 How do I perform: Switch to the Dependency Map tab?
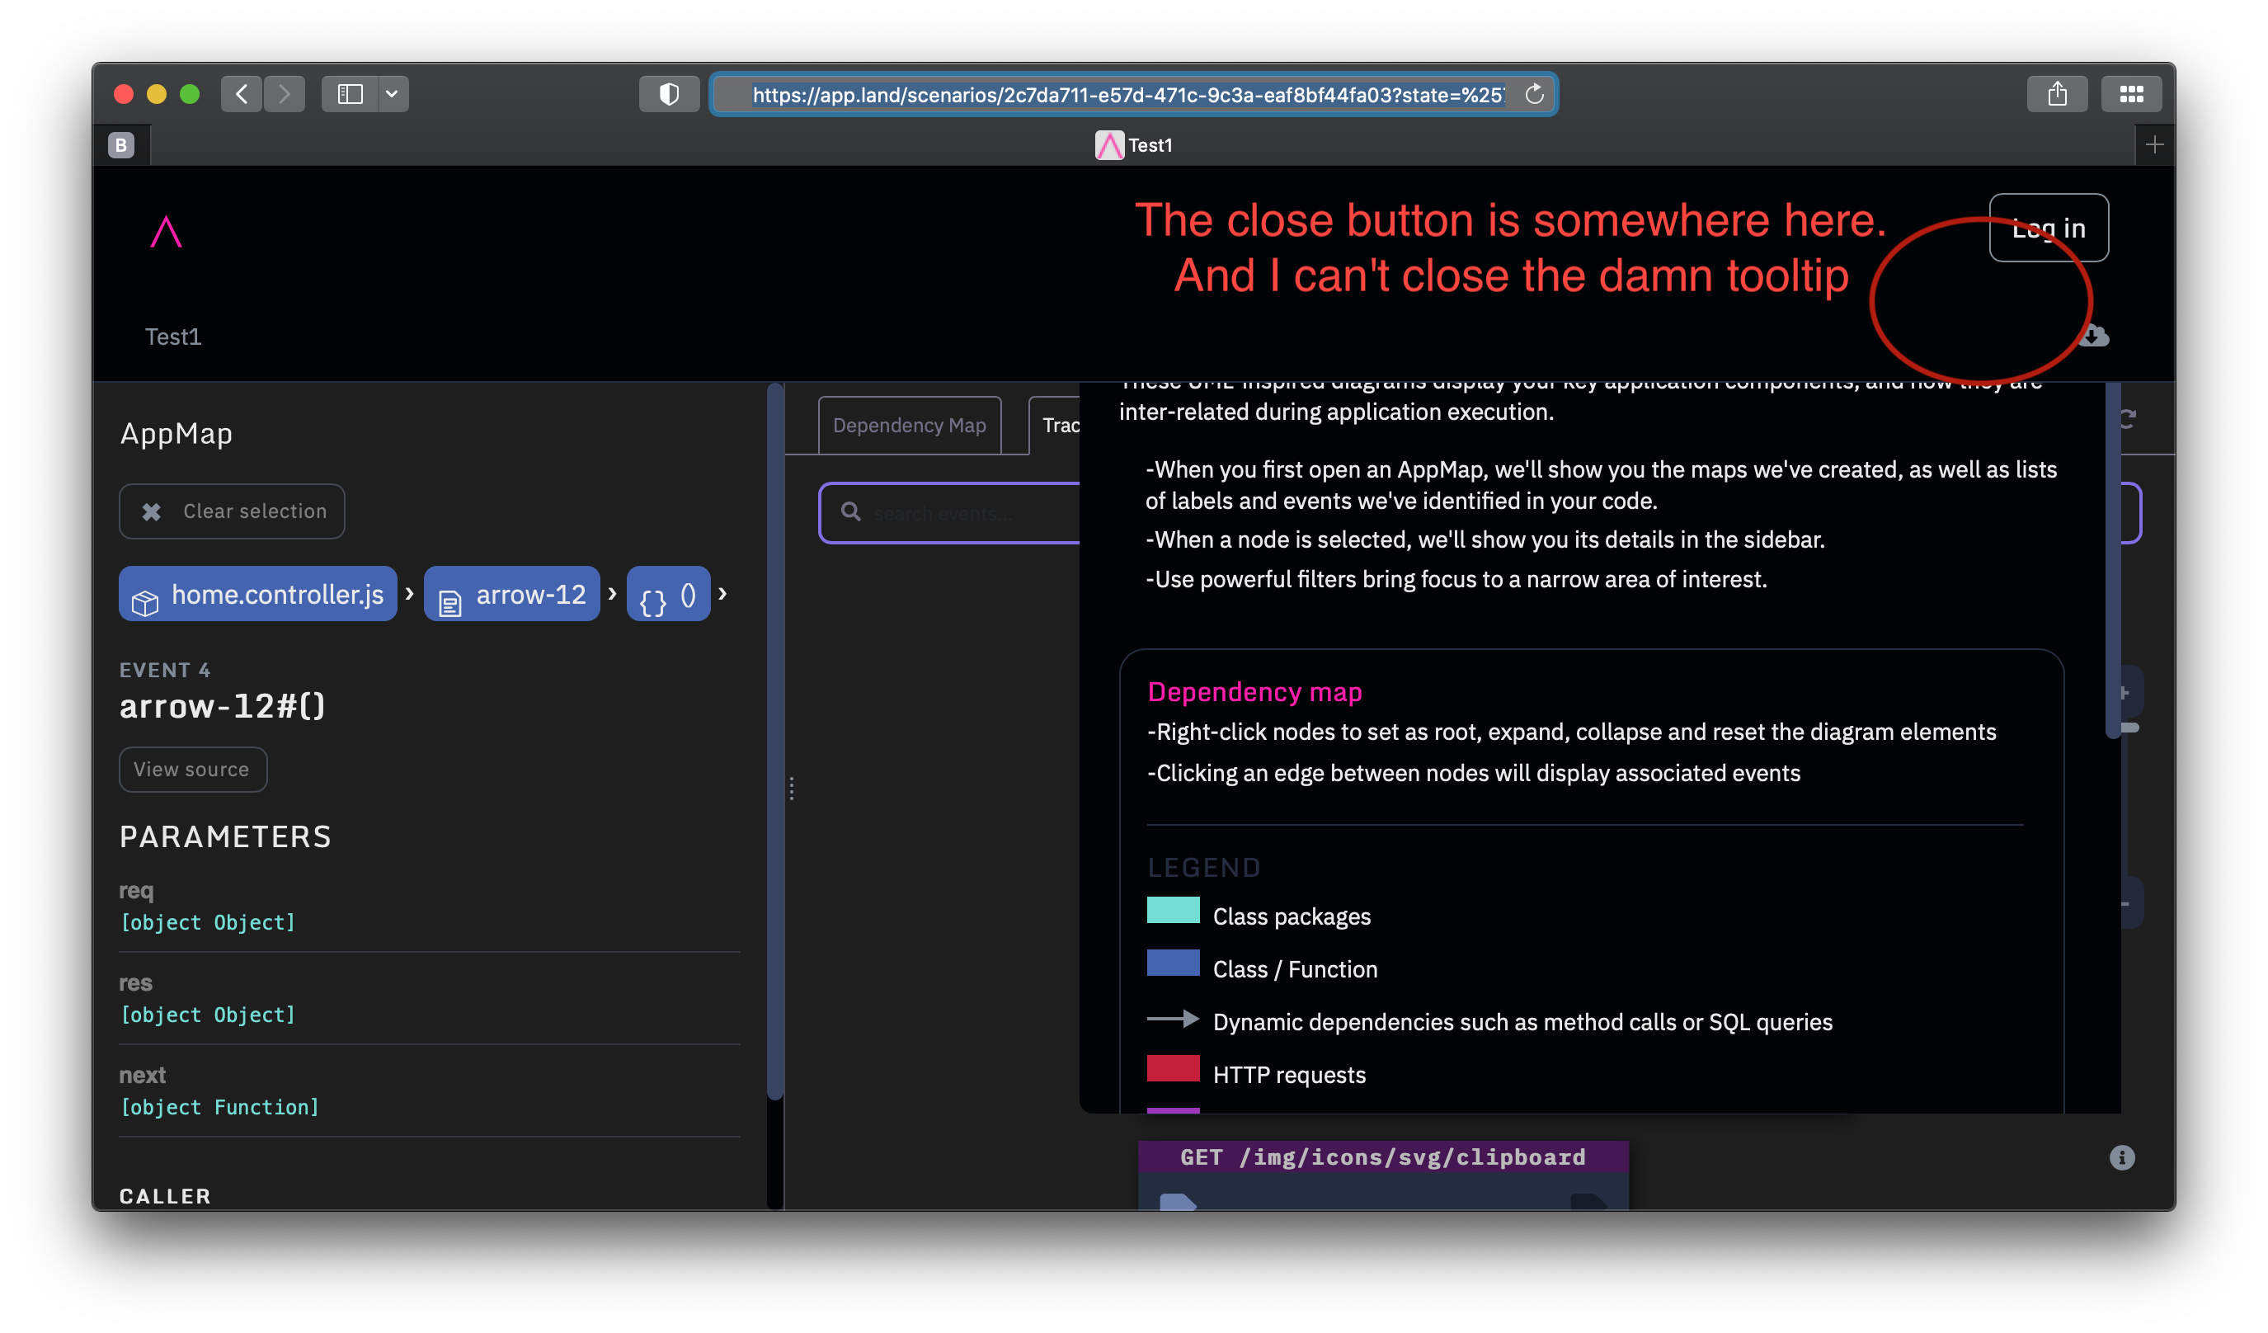tap(909, 425)
